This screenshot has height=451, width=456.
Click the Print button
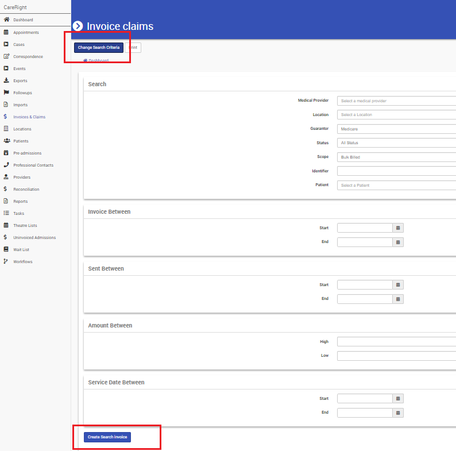pyautogui.click(x=133, y=48)
